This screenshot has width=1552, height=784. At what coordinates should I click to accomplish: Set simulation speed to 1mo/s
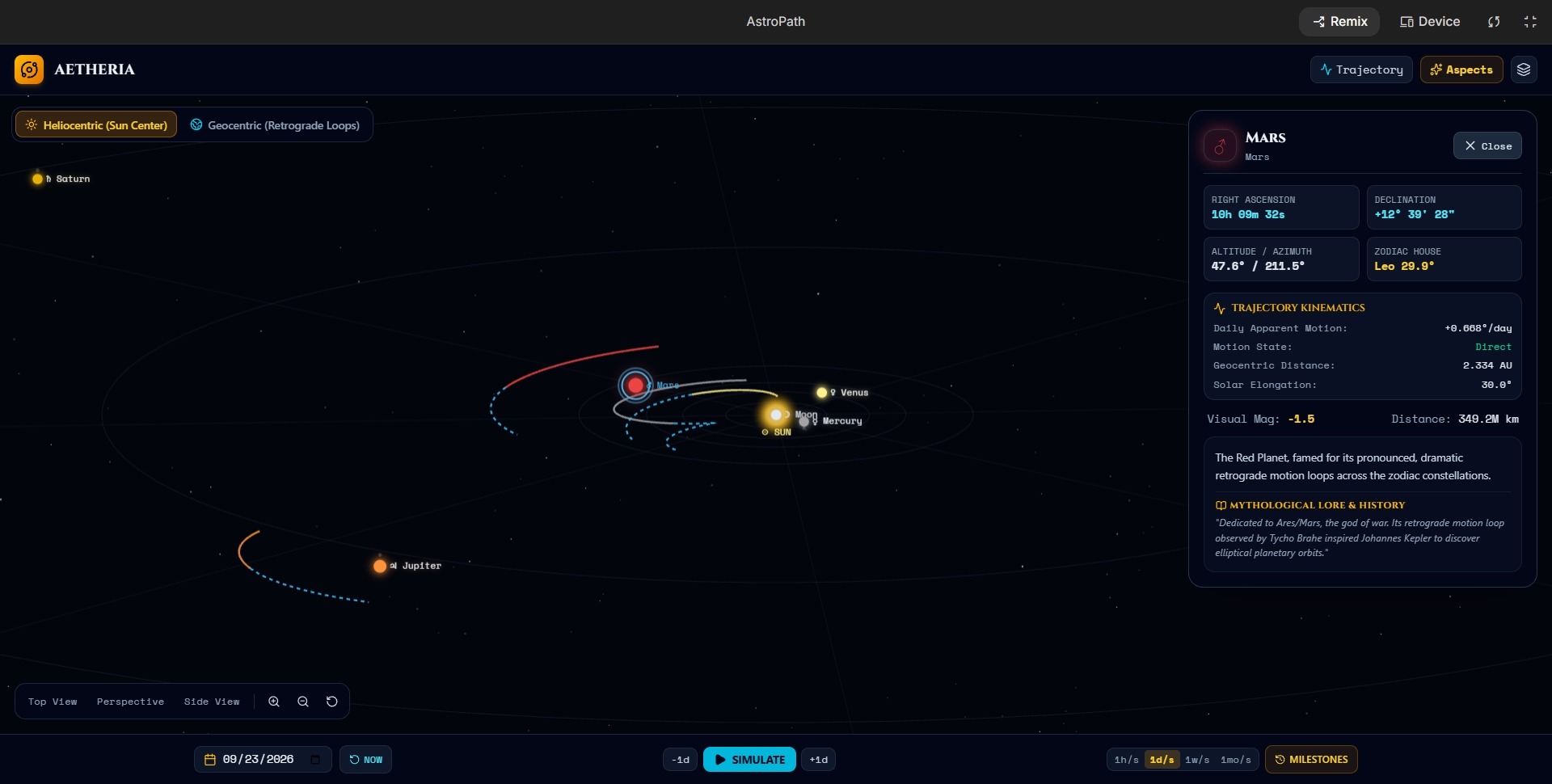1236,760
